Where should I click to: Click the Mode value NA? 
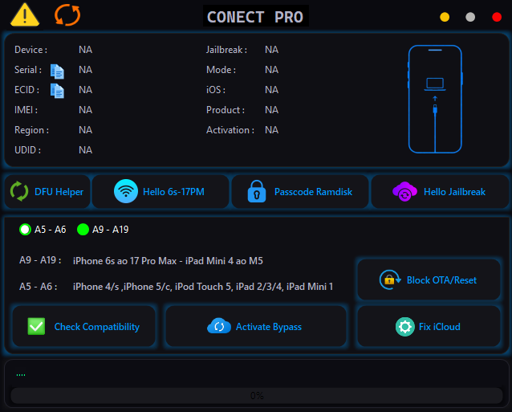[272, 70]
